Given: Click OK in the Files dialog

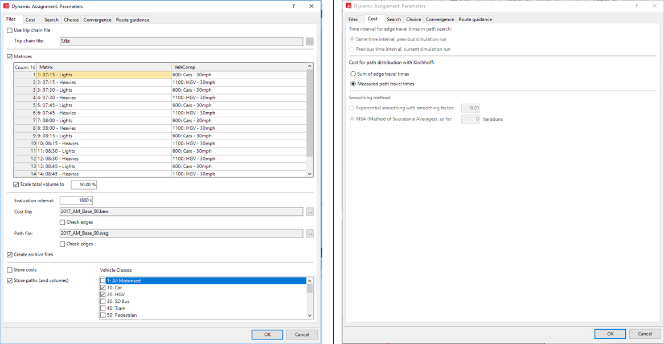Looking at the screenshot, I should (x=267, y=334).
